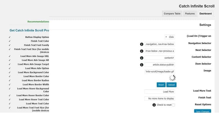The height and width of the screenshot is (132, 219).
Task: Click info icon beside Next Selector field
Action: 141,51
